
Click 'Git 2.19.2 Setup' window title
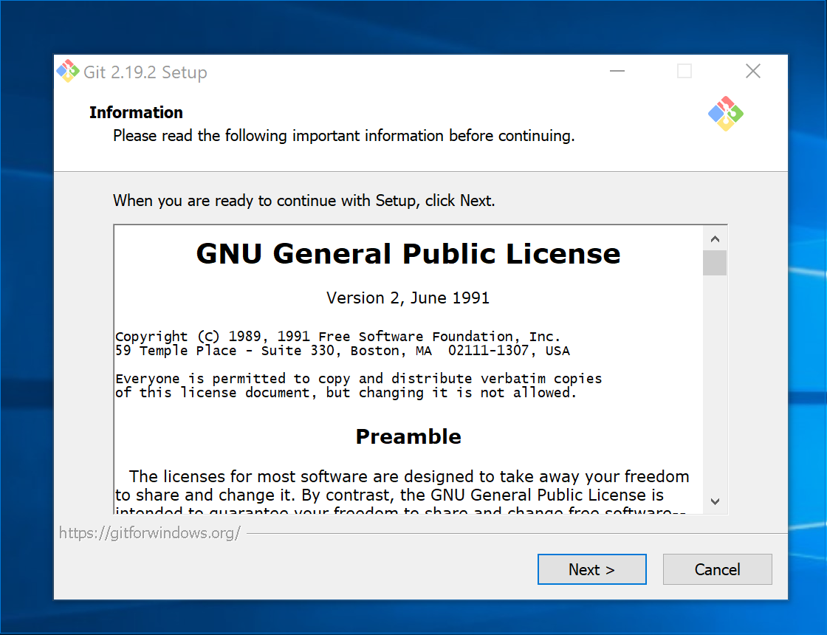click(x=145, y=72)
